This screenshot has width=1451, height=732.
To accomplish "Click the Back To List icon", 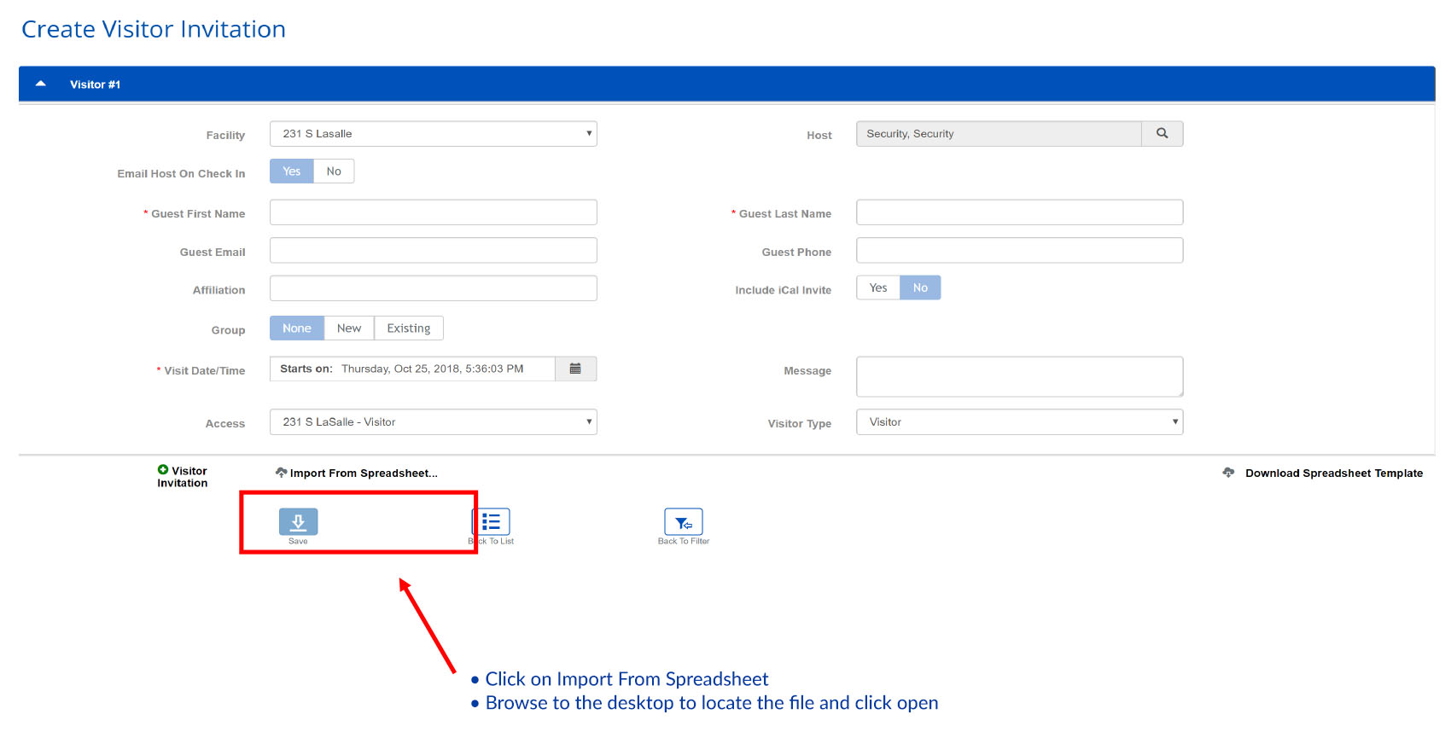I will (492, 521).
